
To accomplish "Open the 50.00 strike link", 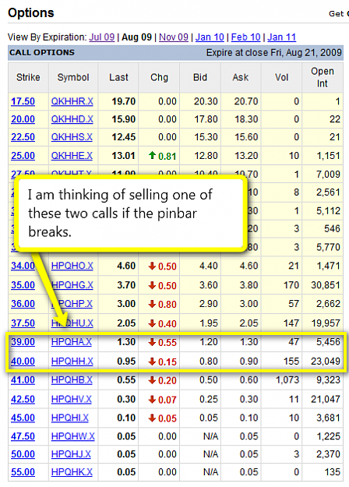I will [x=23, y=454].
